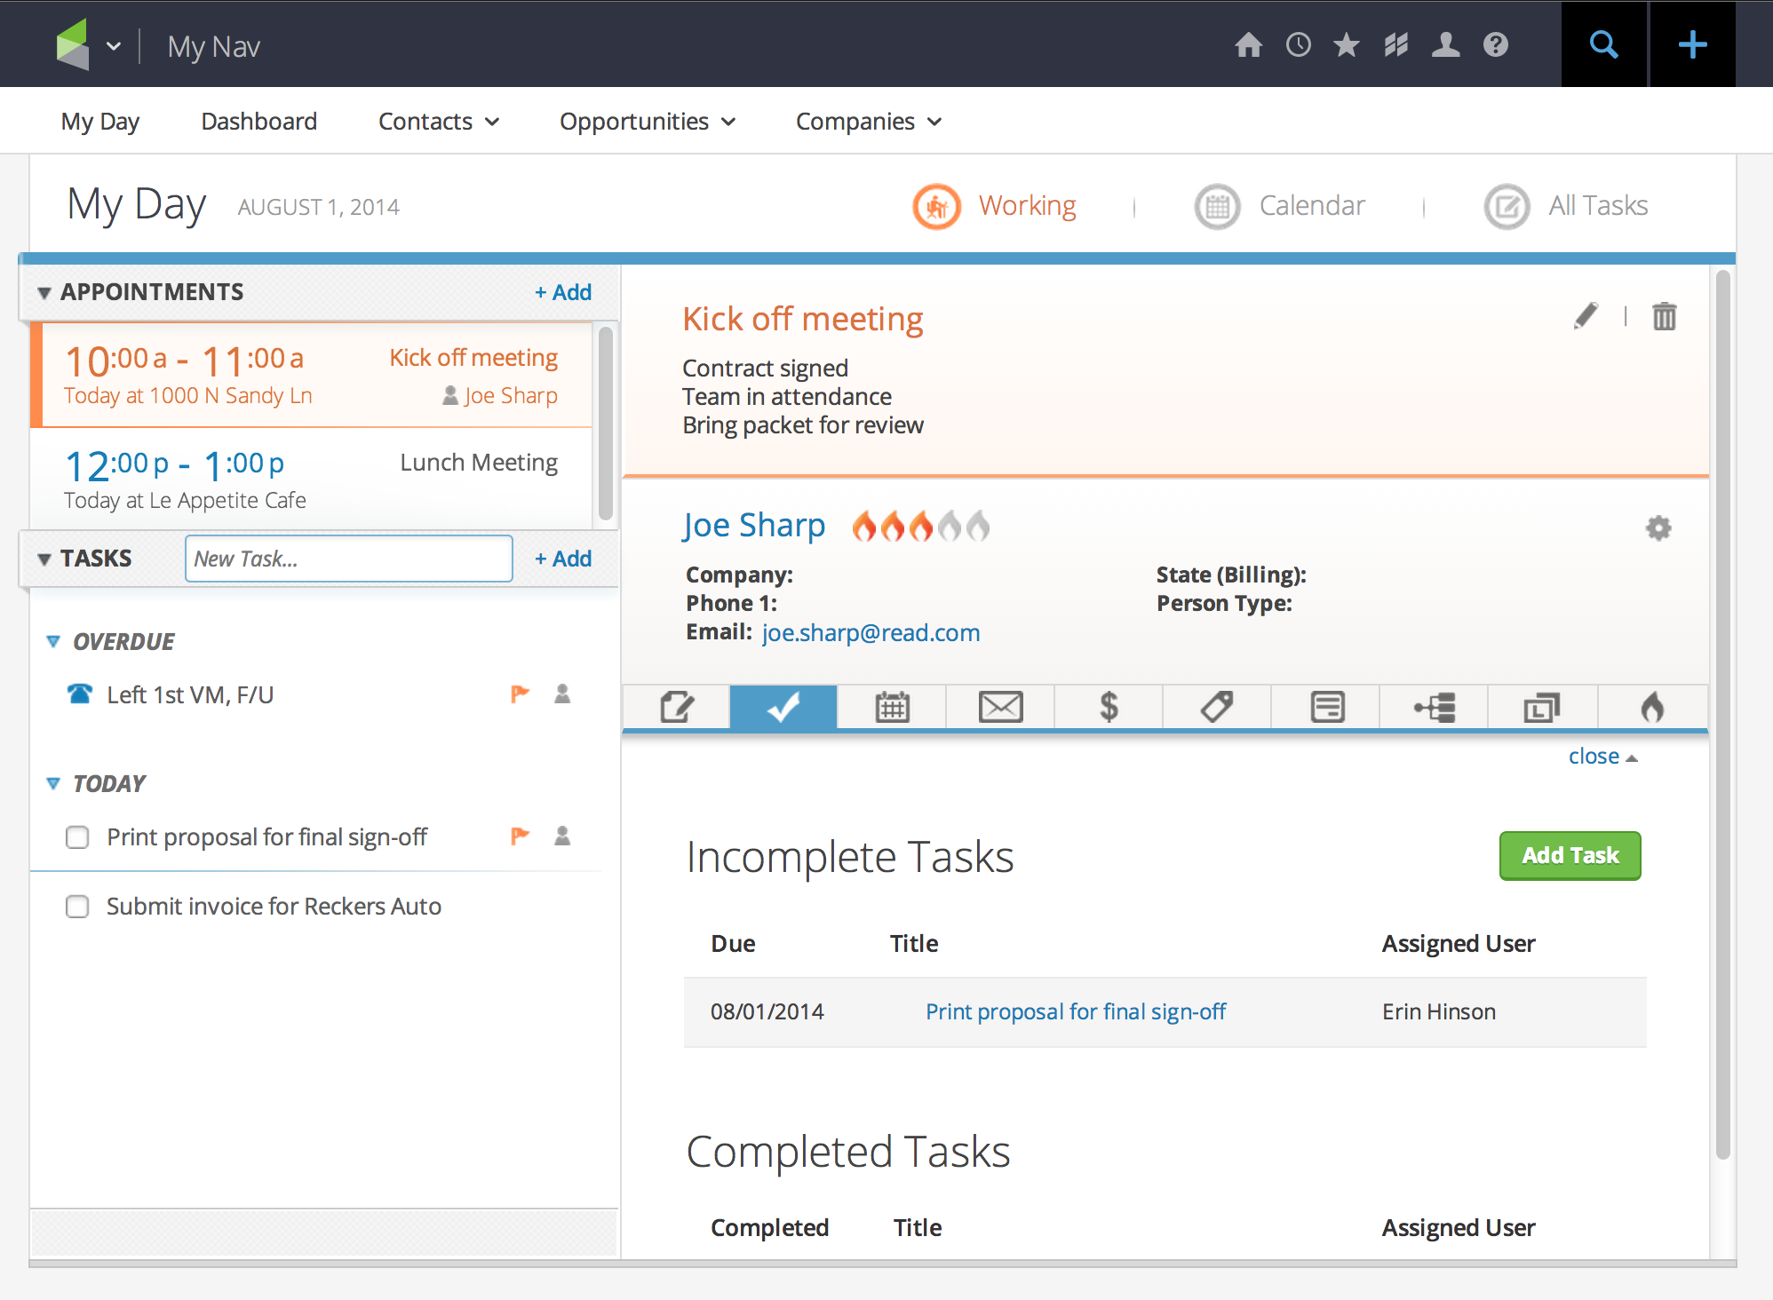The width and height of the screenshot is (1773, 1300).
Task: Collapse the APPOINTMENTS section
Action: [x=43, y=291]
